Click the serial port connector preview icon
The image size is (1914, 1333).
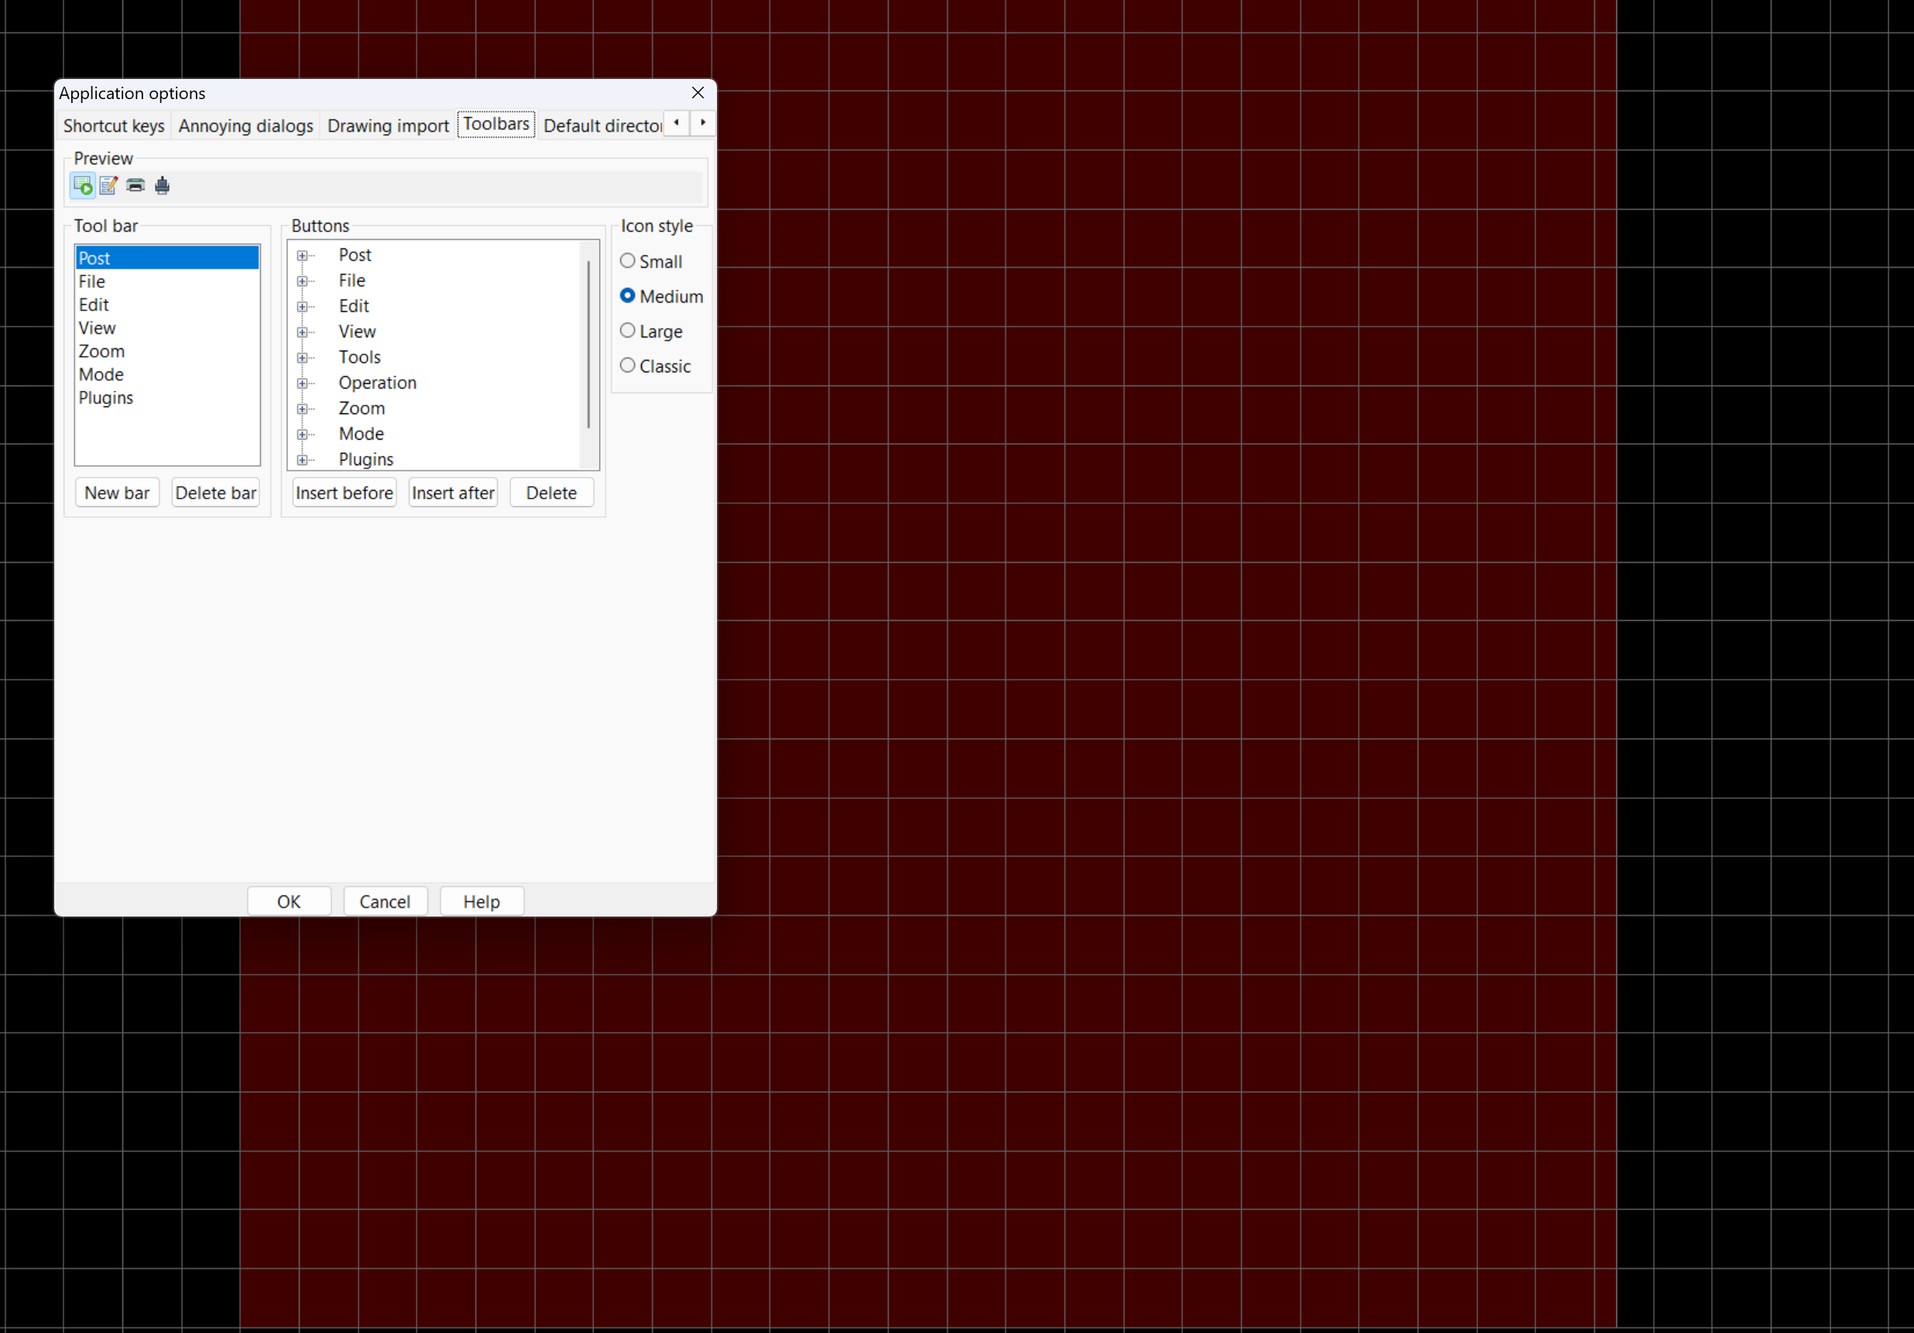[x=163, y=185]
